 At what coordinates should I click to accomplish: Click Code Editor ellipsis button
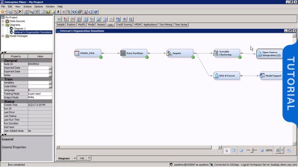click(x=50, y=87)
